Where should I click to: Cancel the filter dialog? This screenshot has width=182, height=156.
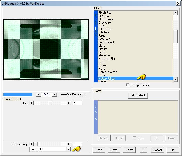click(157, 150)
